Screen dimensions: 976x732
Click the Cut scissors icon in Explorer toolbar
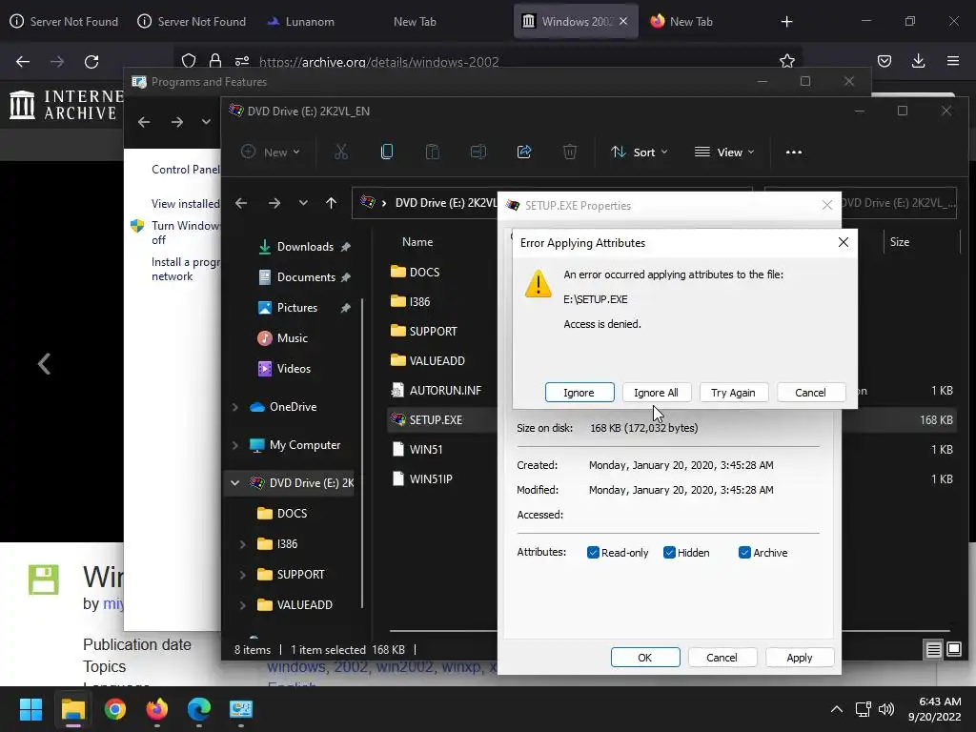pyautogui.click(x=341, y=152)
